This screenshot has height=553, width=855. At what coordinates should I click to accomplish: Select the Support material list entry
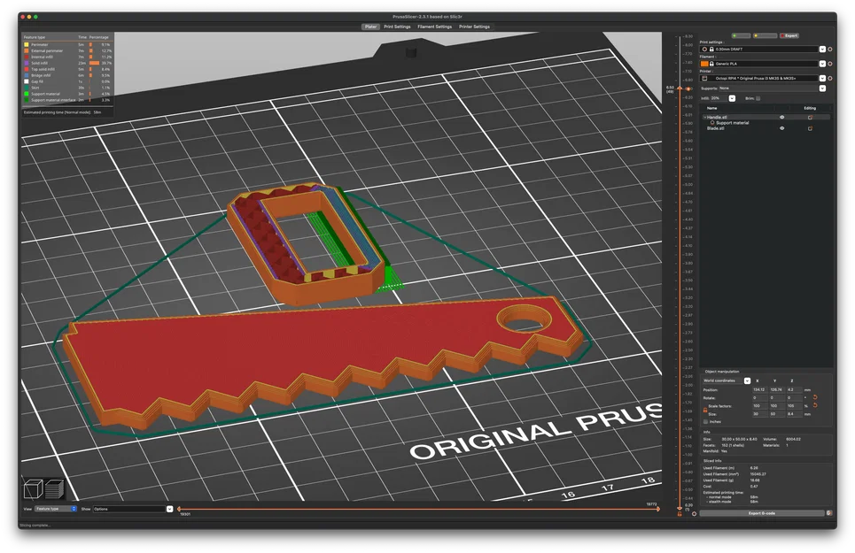(733, 123)
